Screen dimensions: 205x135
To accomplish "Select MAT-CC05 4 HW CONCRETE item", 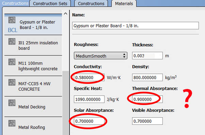I will click(x=33, y=86).
